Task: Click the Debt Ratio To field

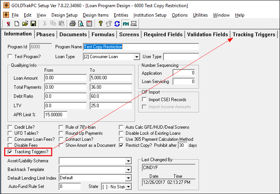Action: point(111,96)
